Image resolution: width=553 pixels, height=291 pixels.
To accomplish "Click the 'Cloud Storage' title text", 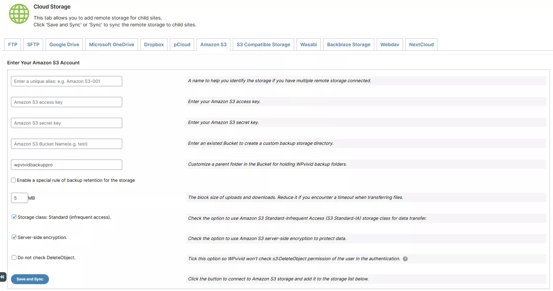I will point(52,7).
